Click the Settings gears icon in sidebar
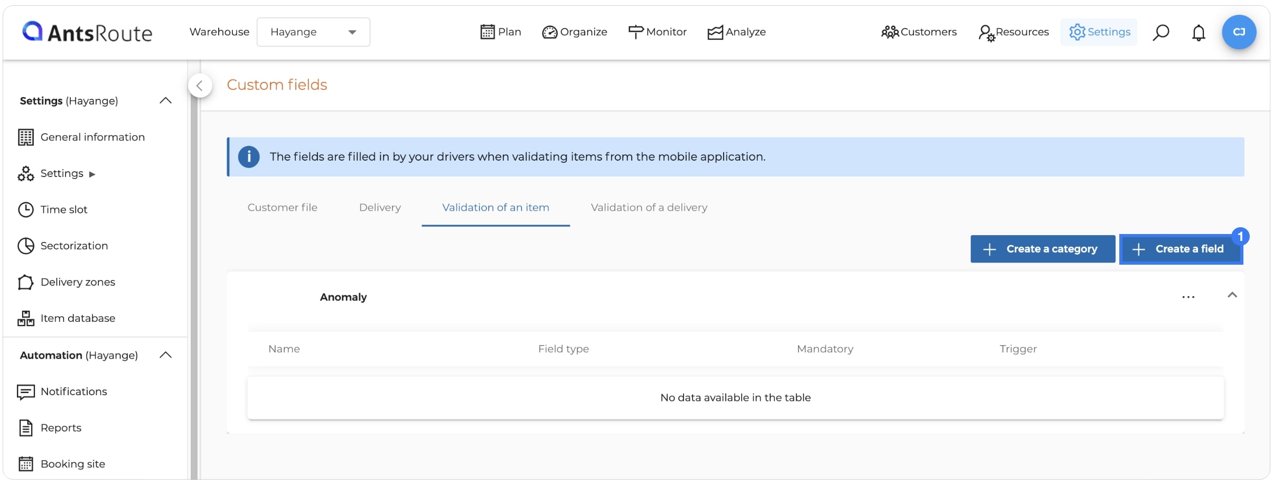The width and height of the screenshot is (1273, 485). pyautogui.click(x=26, y=174)
